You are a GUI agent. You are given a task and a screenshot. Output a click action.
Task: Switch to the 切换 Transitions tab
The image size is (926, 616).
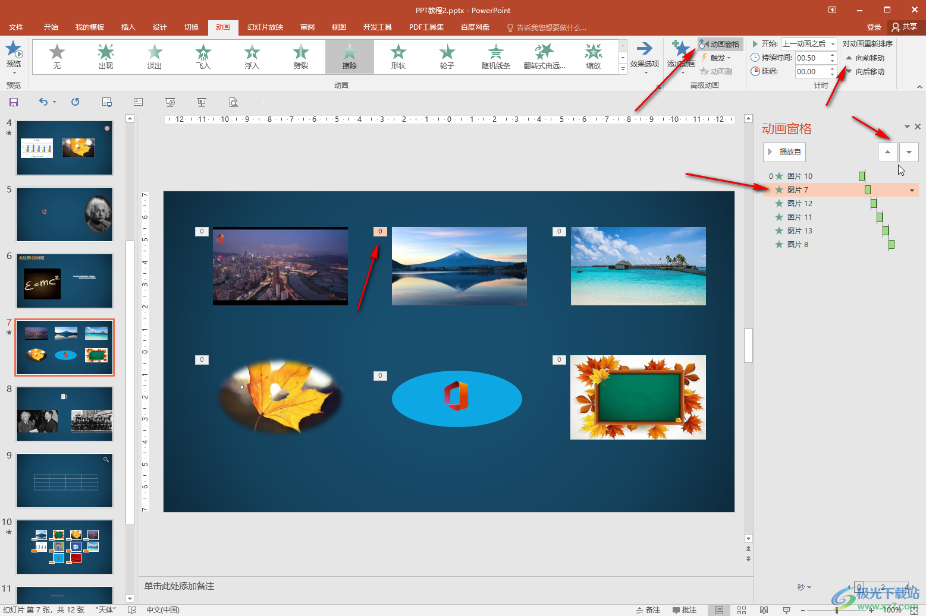191,27
